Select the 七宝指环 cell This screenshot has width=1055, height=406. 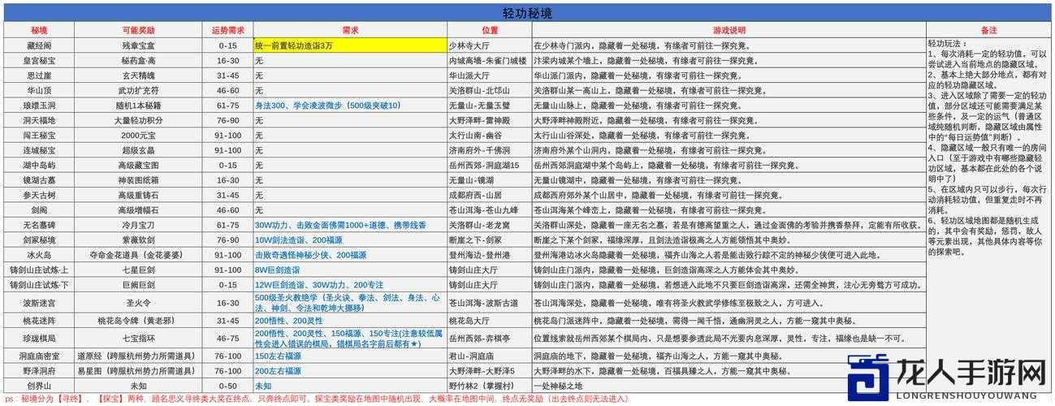click(139, 338)
